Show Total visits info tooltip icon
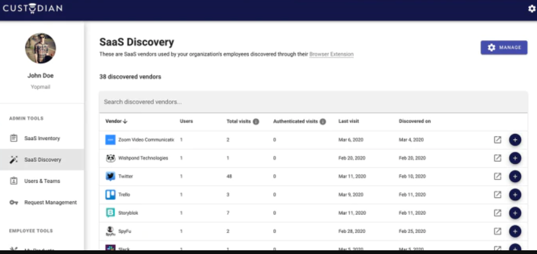Screen dimensions: 537x254 pos(256,121)
